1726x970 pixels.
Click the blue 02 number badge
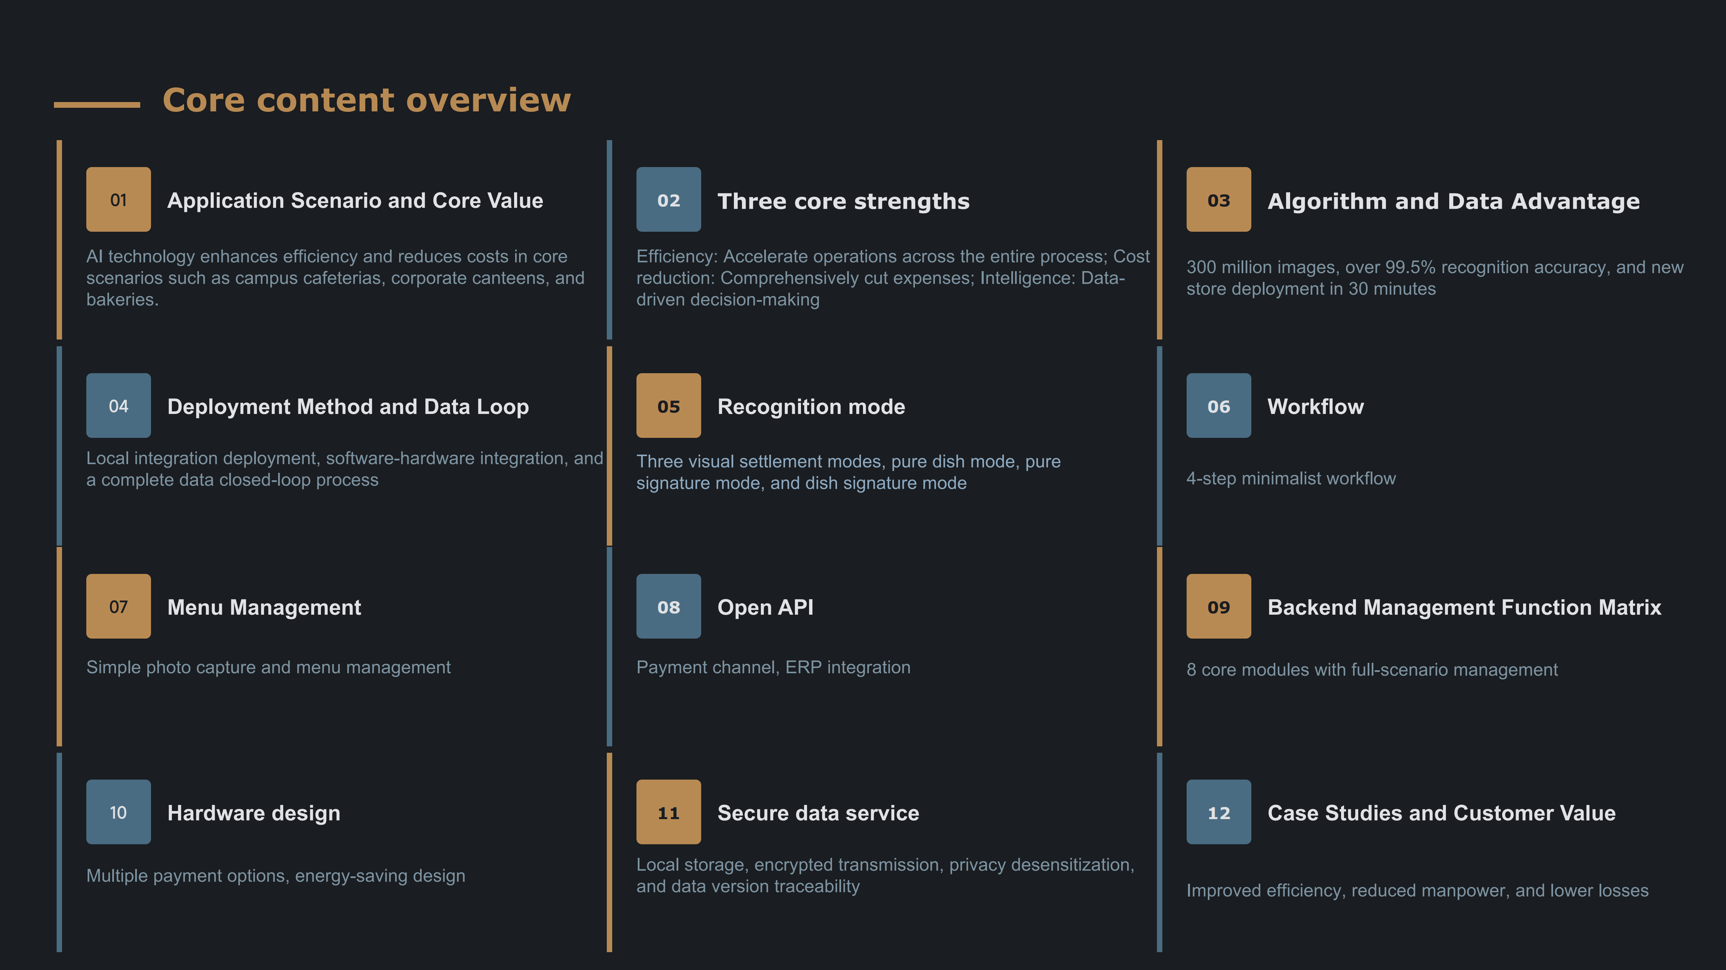point(668,199)
